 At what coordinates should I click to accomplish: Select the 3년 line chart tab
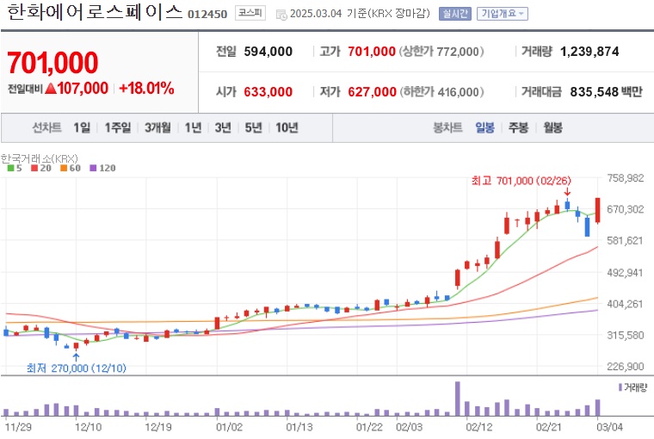(x=223, y=127)
